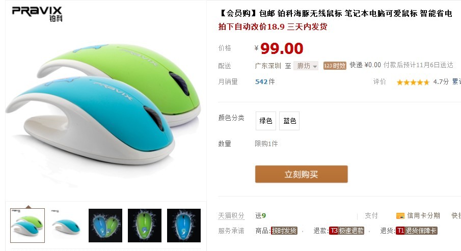Image resolution: width=461 pixels, height=251 pixels.
Task: Select the single blue mouse thumbnail
Action: 66,226
